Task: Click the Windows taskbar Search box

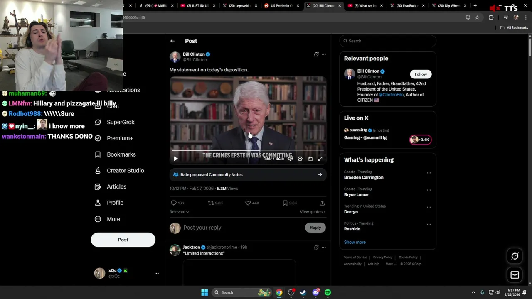Action: click(x=242, y=292)
